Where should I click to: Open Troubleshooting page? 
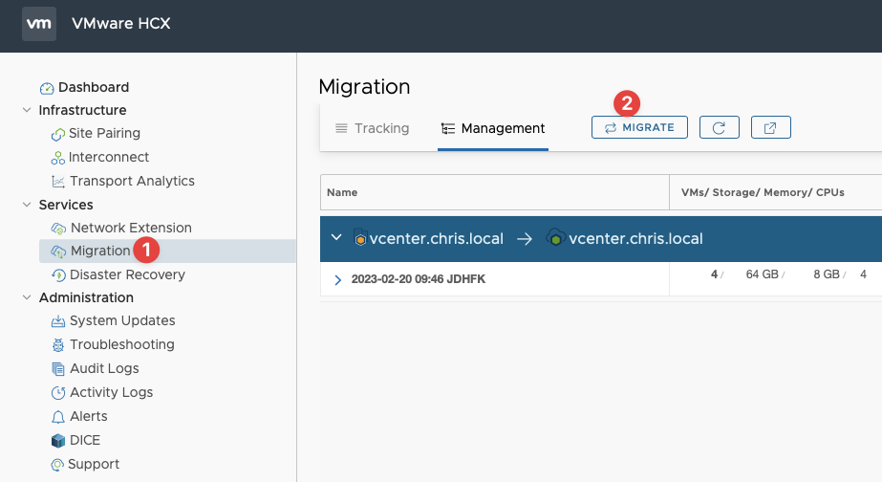point(122,344)
